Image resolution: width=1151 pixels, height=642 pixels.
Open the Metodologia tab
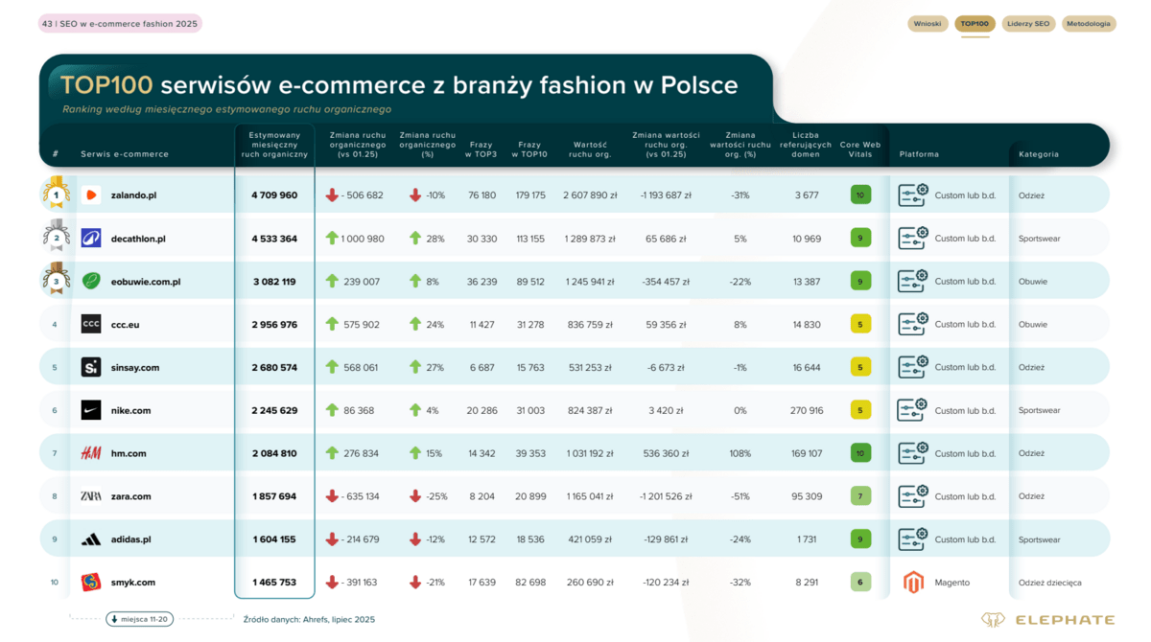[1089, 24]
